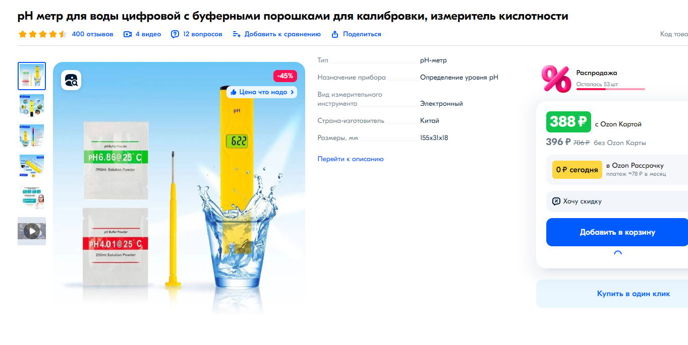This screenshot has height=345, width=688.
Task: Play the product video thumbnail
Action: [x=32, y=231]
